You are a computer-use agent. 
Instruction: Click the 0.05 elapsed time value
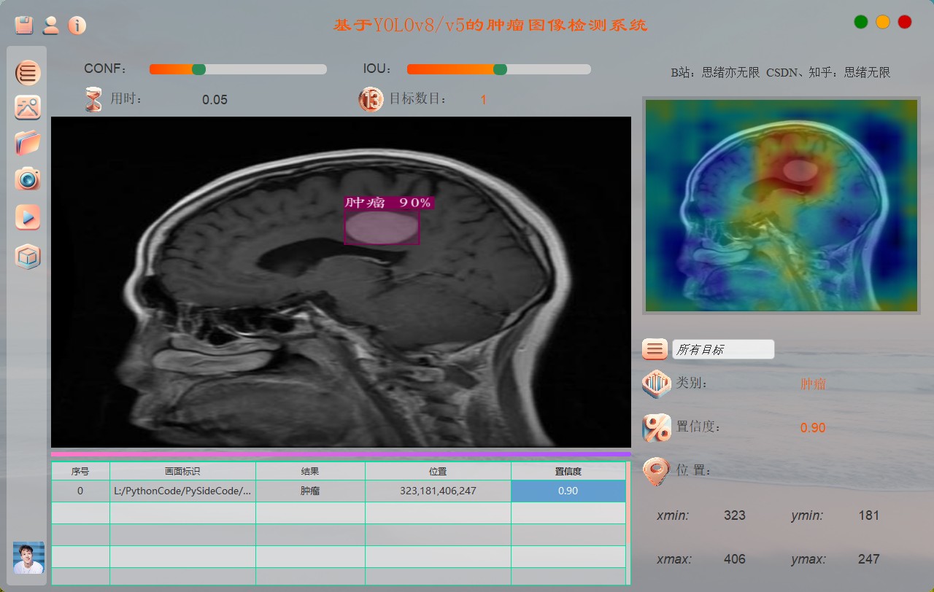point(215,100)
